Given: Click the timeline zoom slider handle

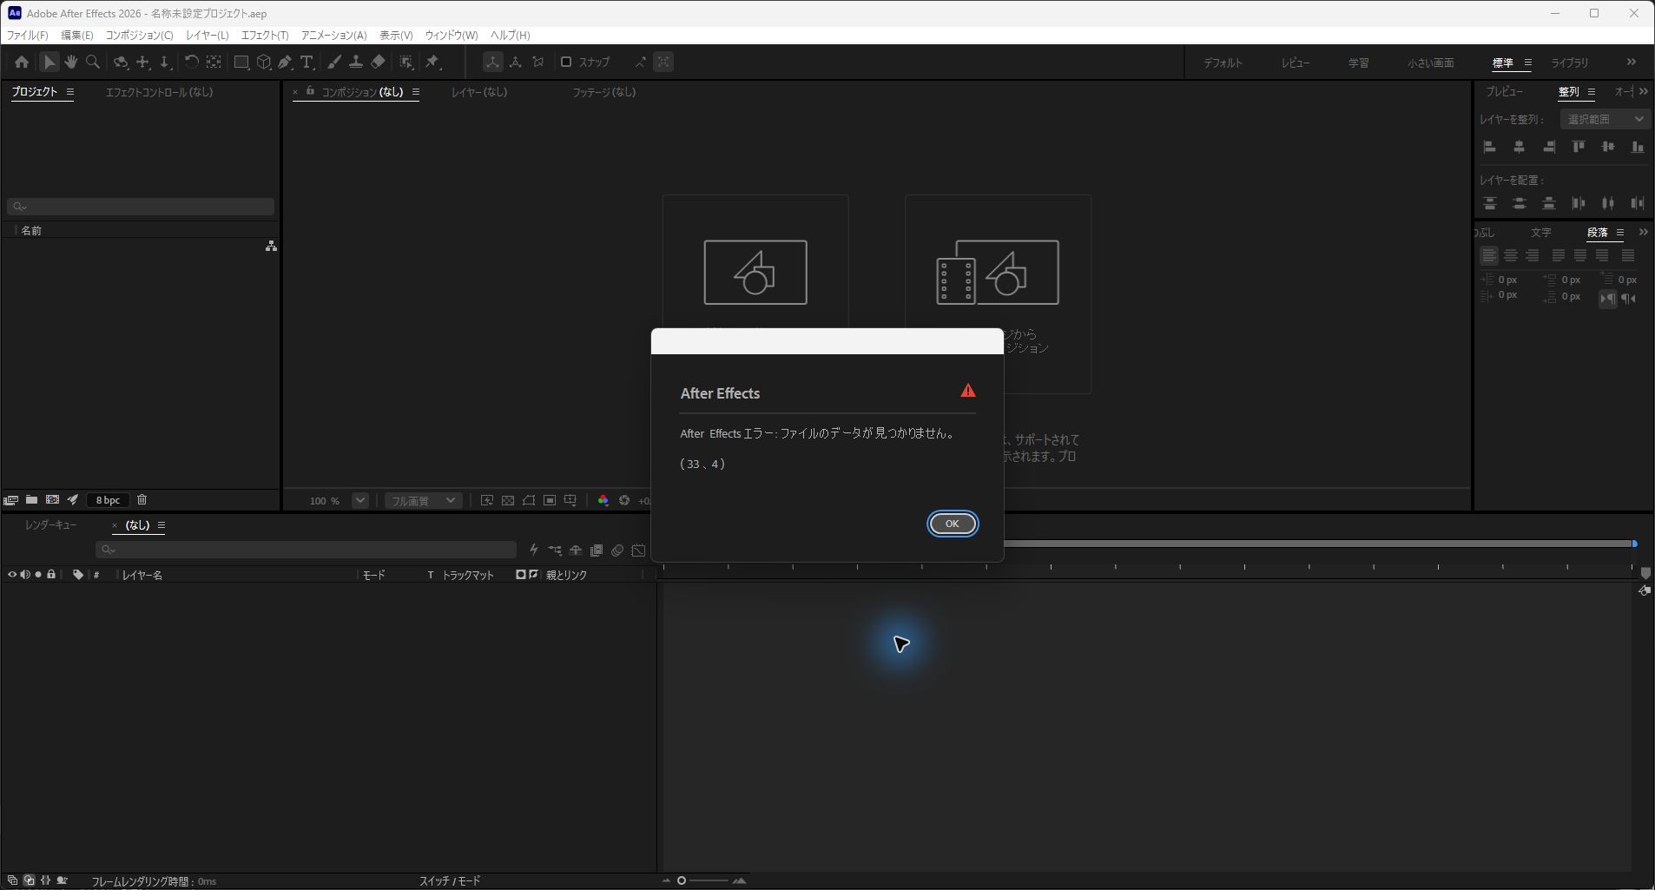Looking at the screenshot, I should [682, 880].
